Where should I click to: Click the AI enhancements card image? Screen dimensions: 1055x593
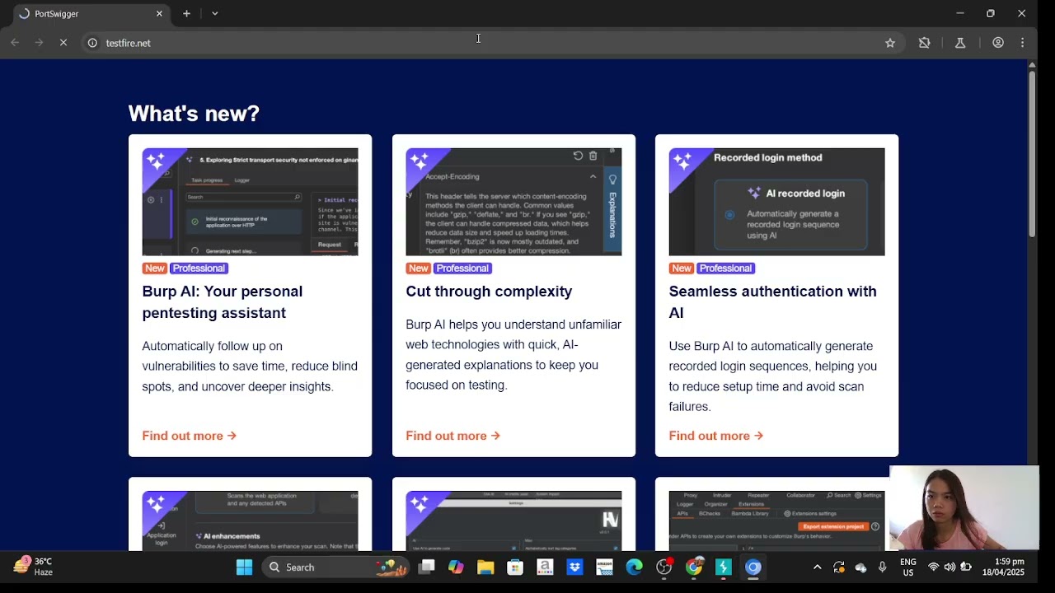click(x=250, y=521)
